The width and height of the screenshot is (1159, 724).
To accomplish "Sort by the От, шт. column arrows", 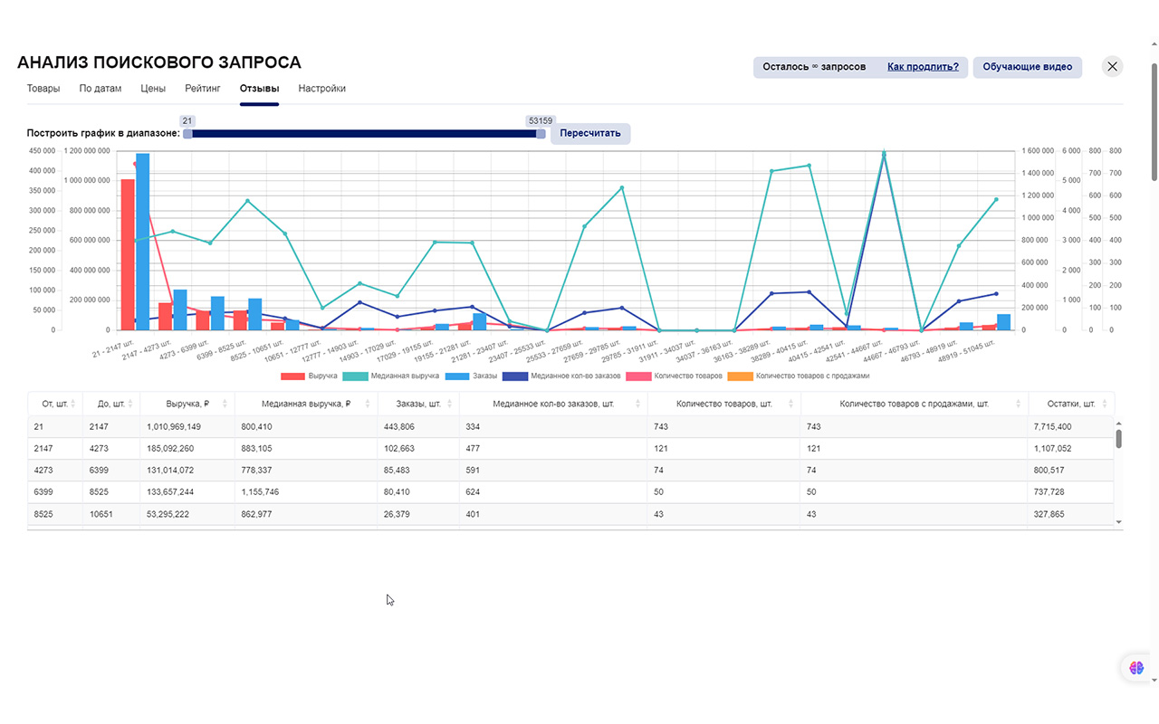I will 73,404.
